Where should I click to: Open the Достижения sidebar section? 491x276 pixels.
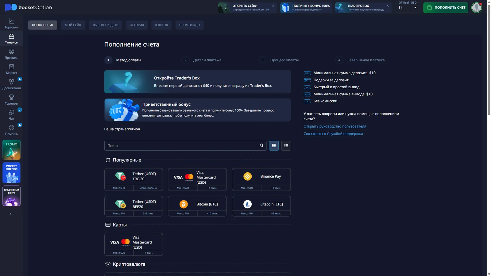click(x=11, y=84)
